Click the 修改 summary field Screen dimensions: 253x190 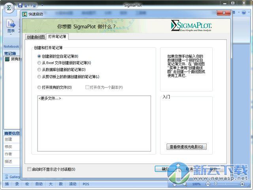click(12, 147)
